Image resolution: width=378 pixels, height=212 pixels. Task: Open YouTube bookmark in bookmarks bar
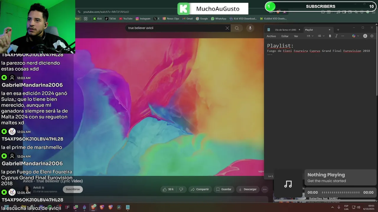coord(126,19)
